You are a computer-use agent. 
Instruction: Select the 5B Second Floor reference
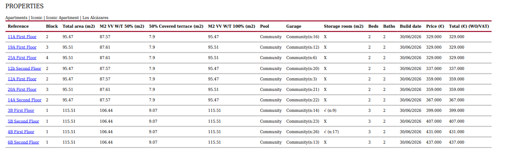click(x=23, y=121)
